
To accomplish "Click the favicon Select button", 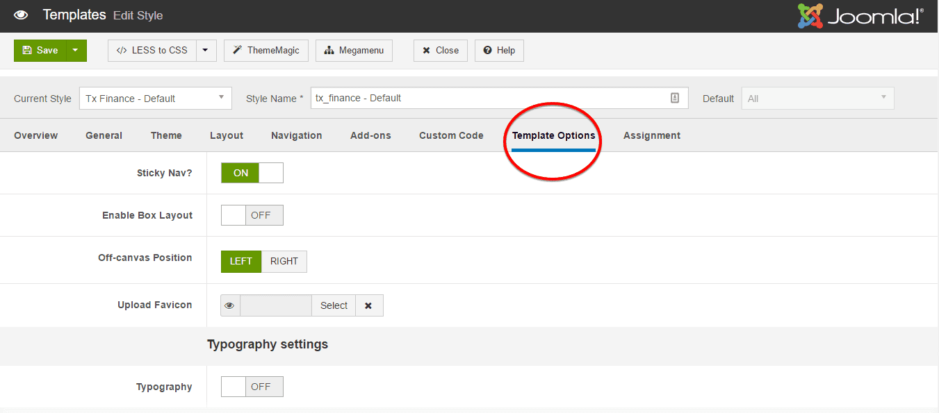I will [x=334, y=305].
